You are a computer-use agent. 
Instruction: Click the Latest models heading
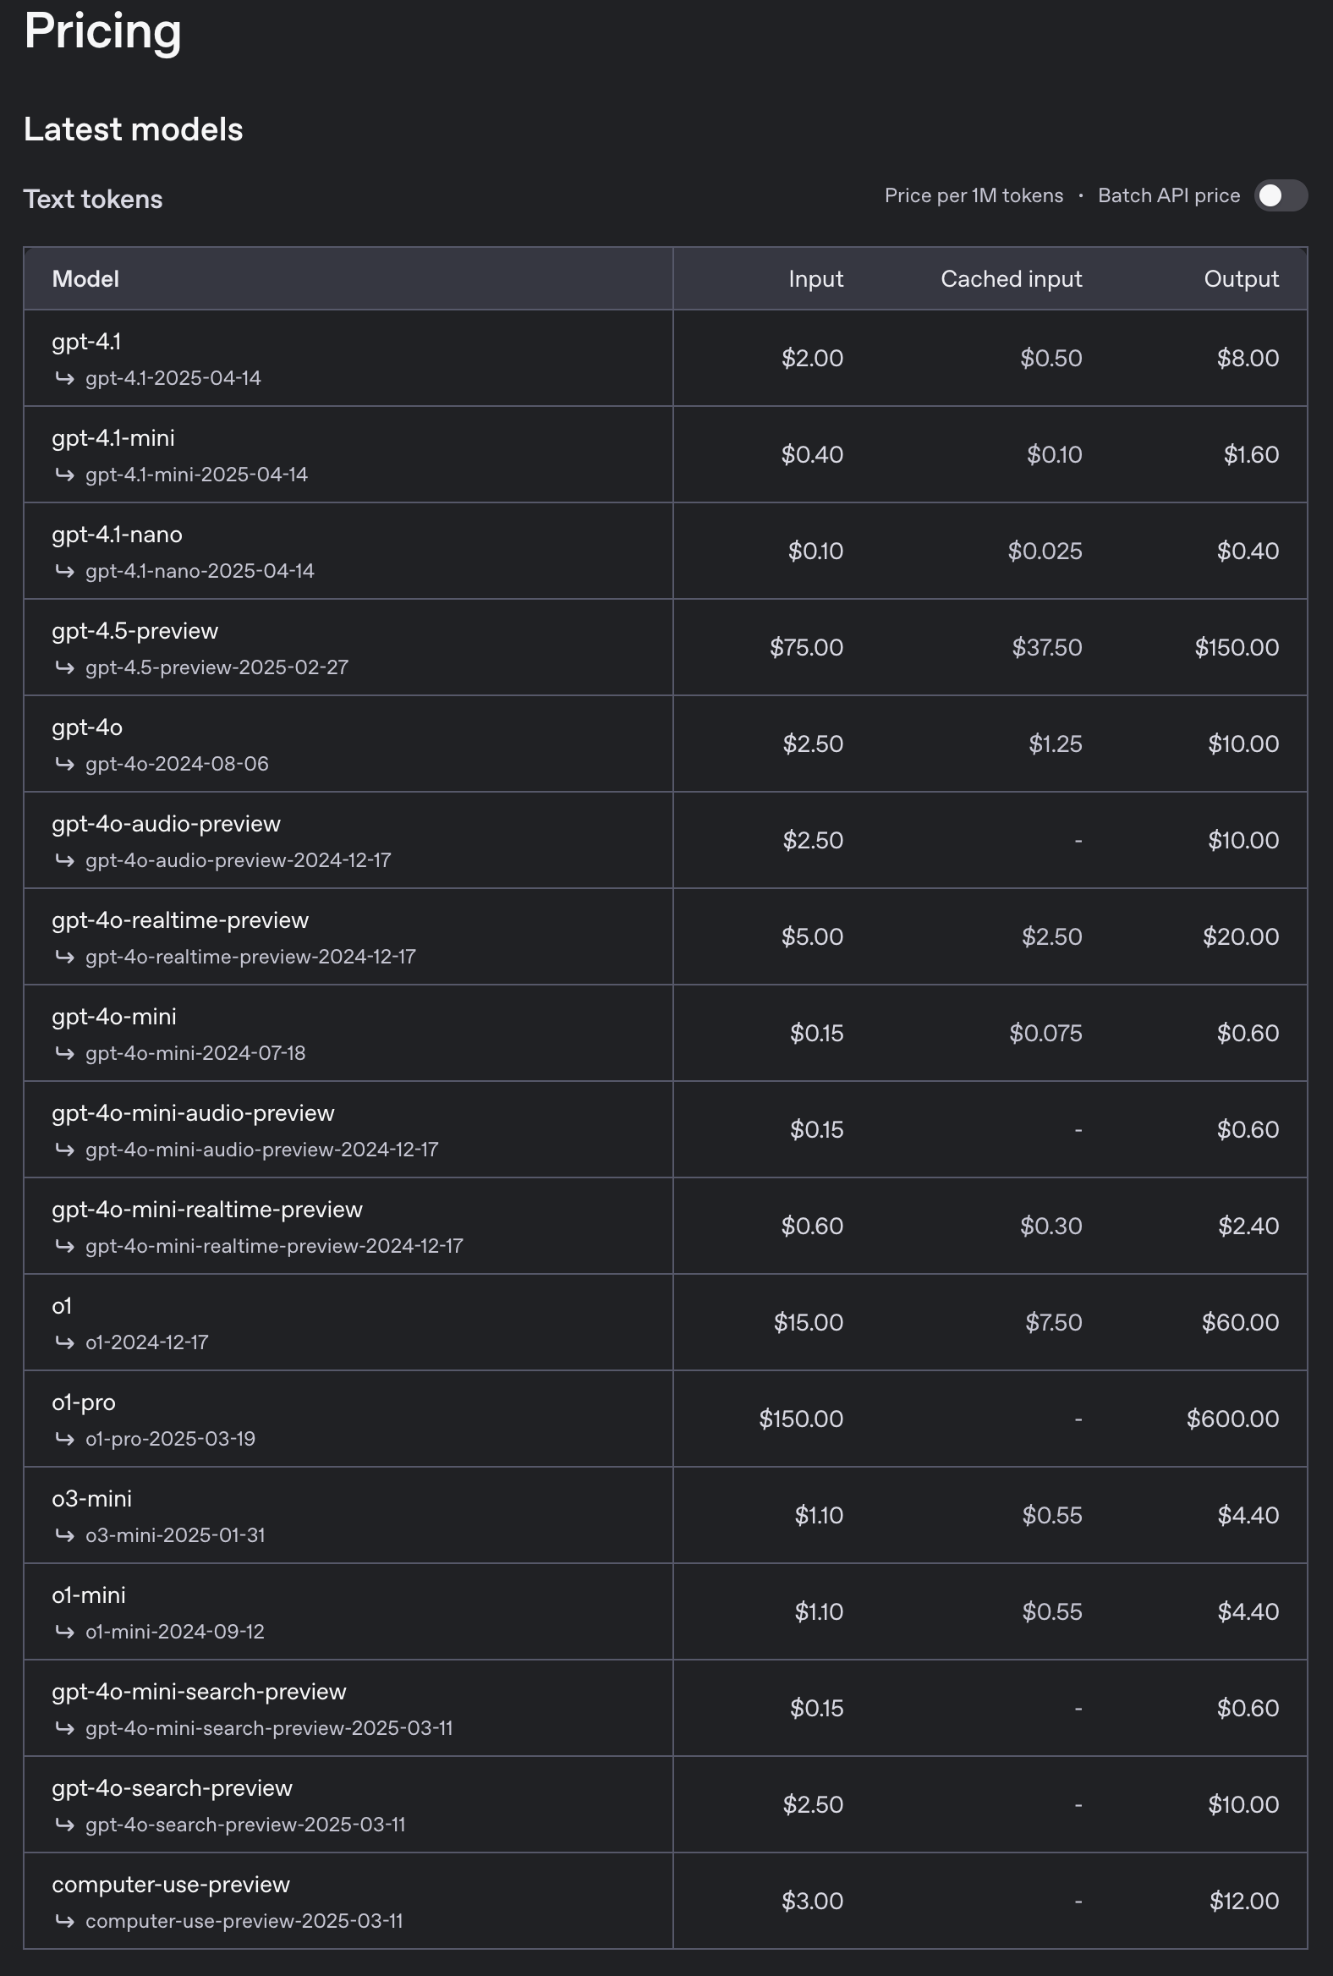coord(134,129)
